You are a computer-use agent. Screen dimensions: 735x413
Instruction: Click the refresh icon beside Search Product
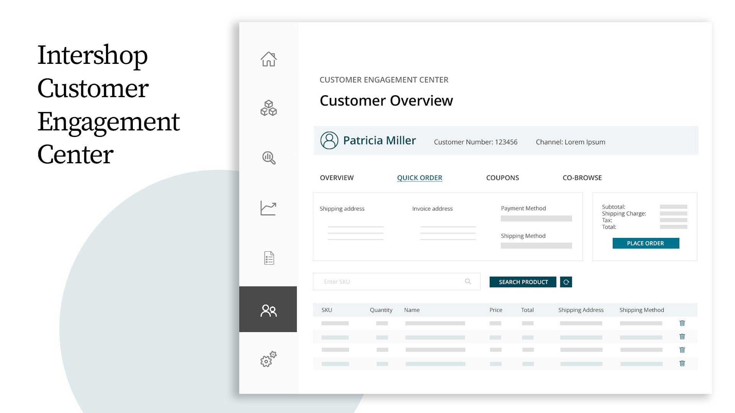tap(566, 282)
